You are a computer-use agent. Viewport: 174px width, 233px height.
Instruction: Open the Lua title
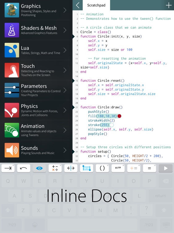tap(25, 48)
